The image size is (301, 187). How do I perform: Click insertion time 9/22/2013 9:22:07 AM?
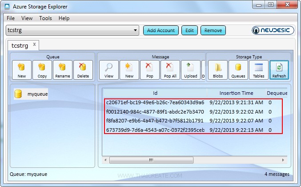[236, 121]
